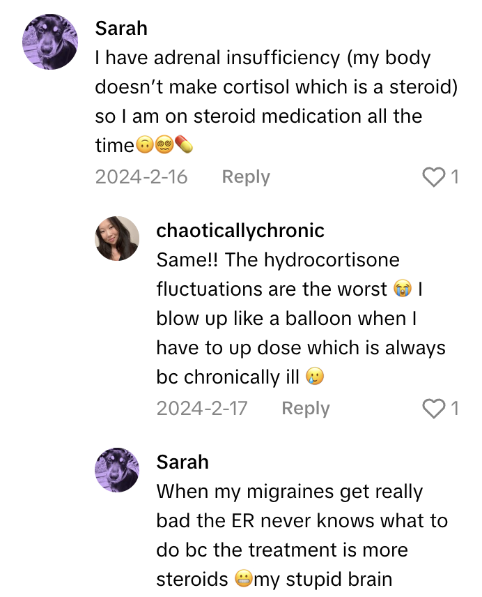Select the username on the migraine comment
Viewport: 482px width, 597px height.
click(x=182, y=462)
